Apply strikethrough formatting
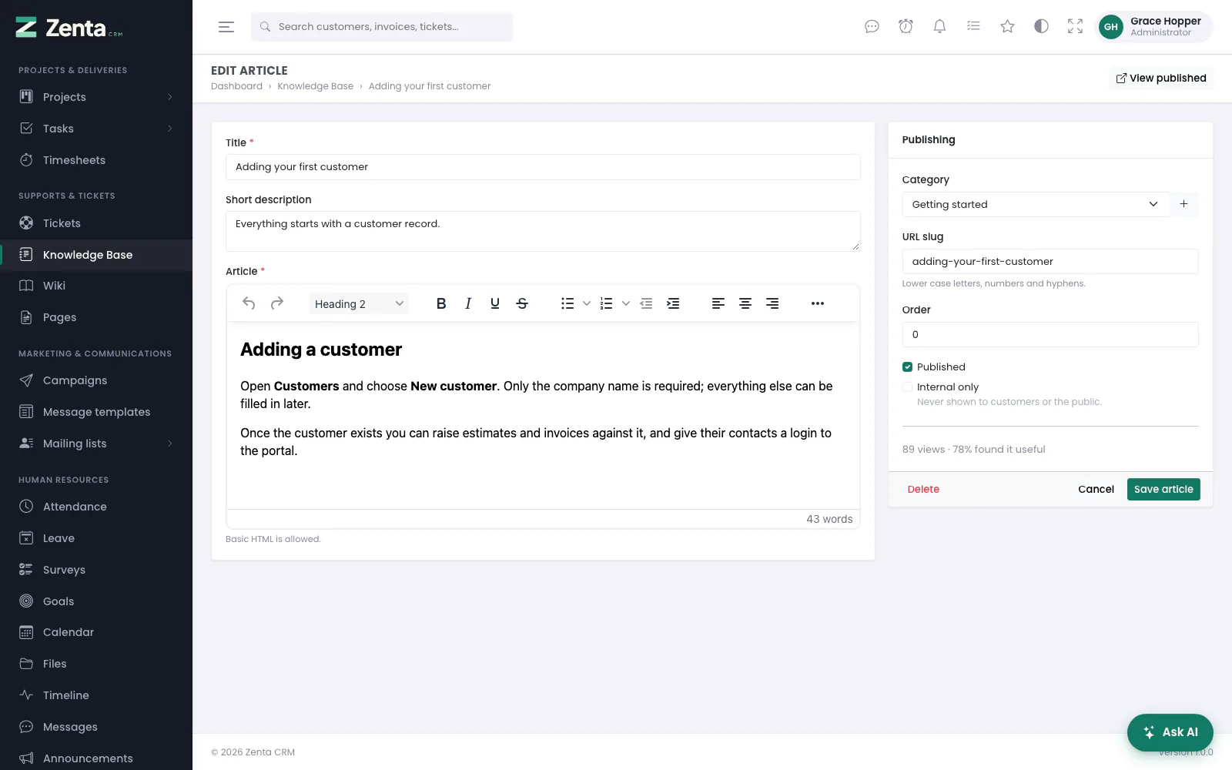1232x770 pixels. [x=522, y=303]
